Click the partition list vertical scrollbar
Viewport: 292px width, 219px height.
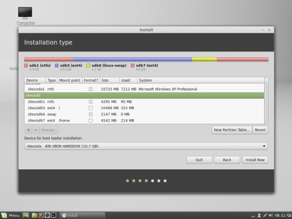pos(266,103)
